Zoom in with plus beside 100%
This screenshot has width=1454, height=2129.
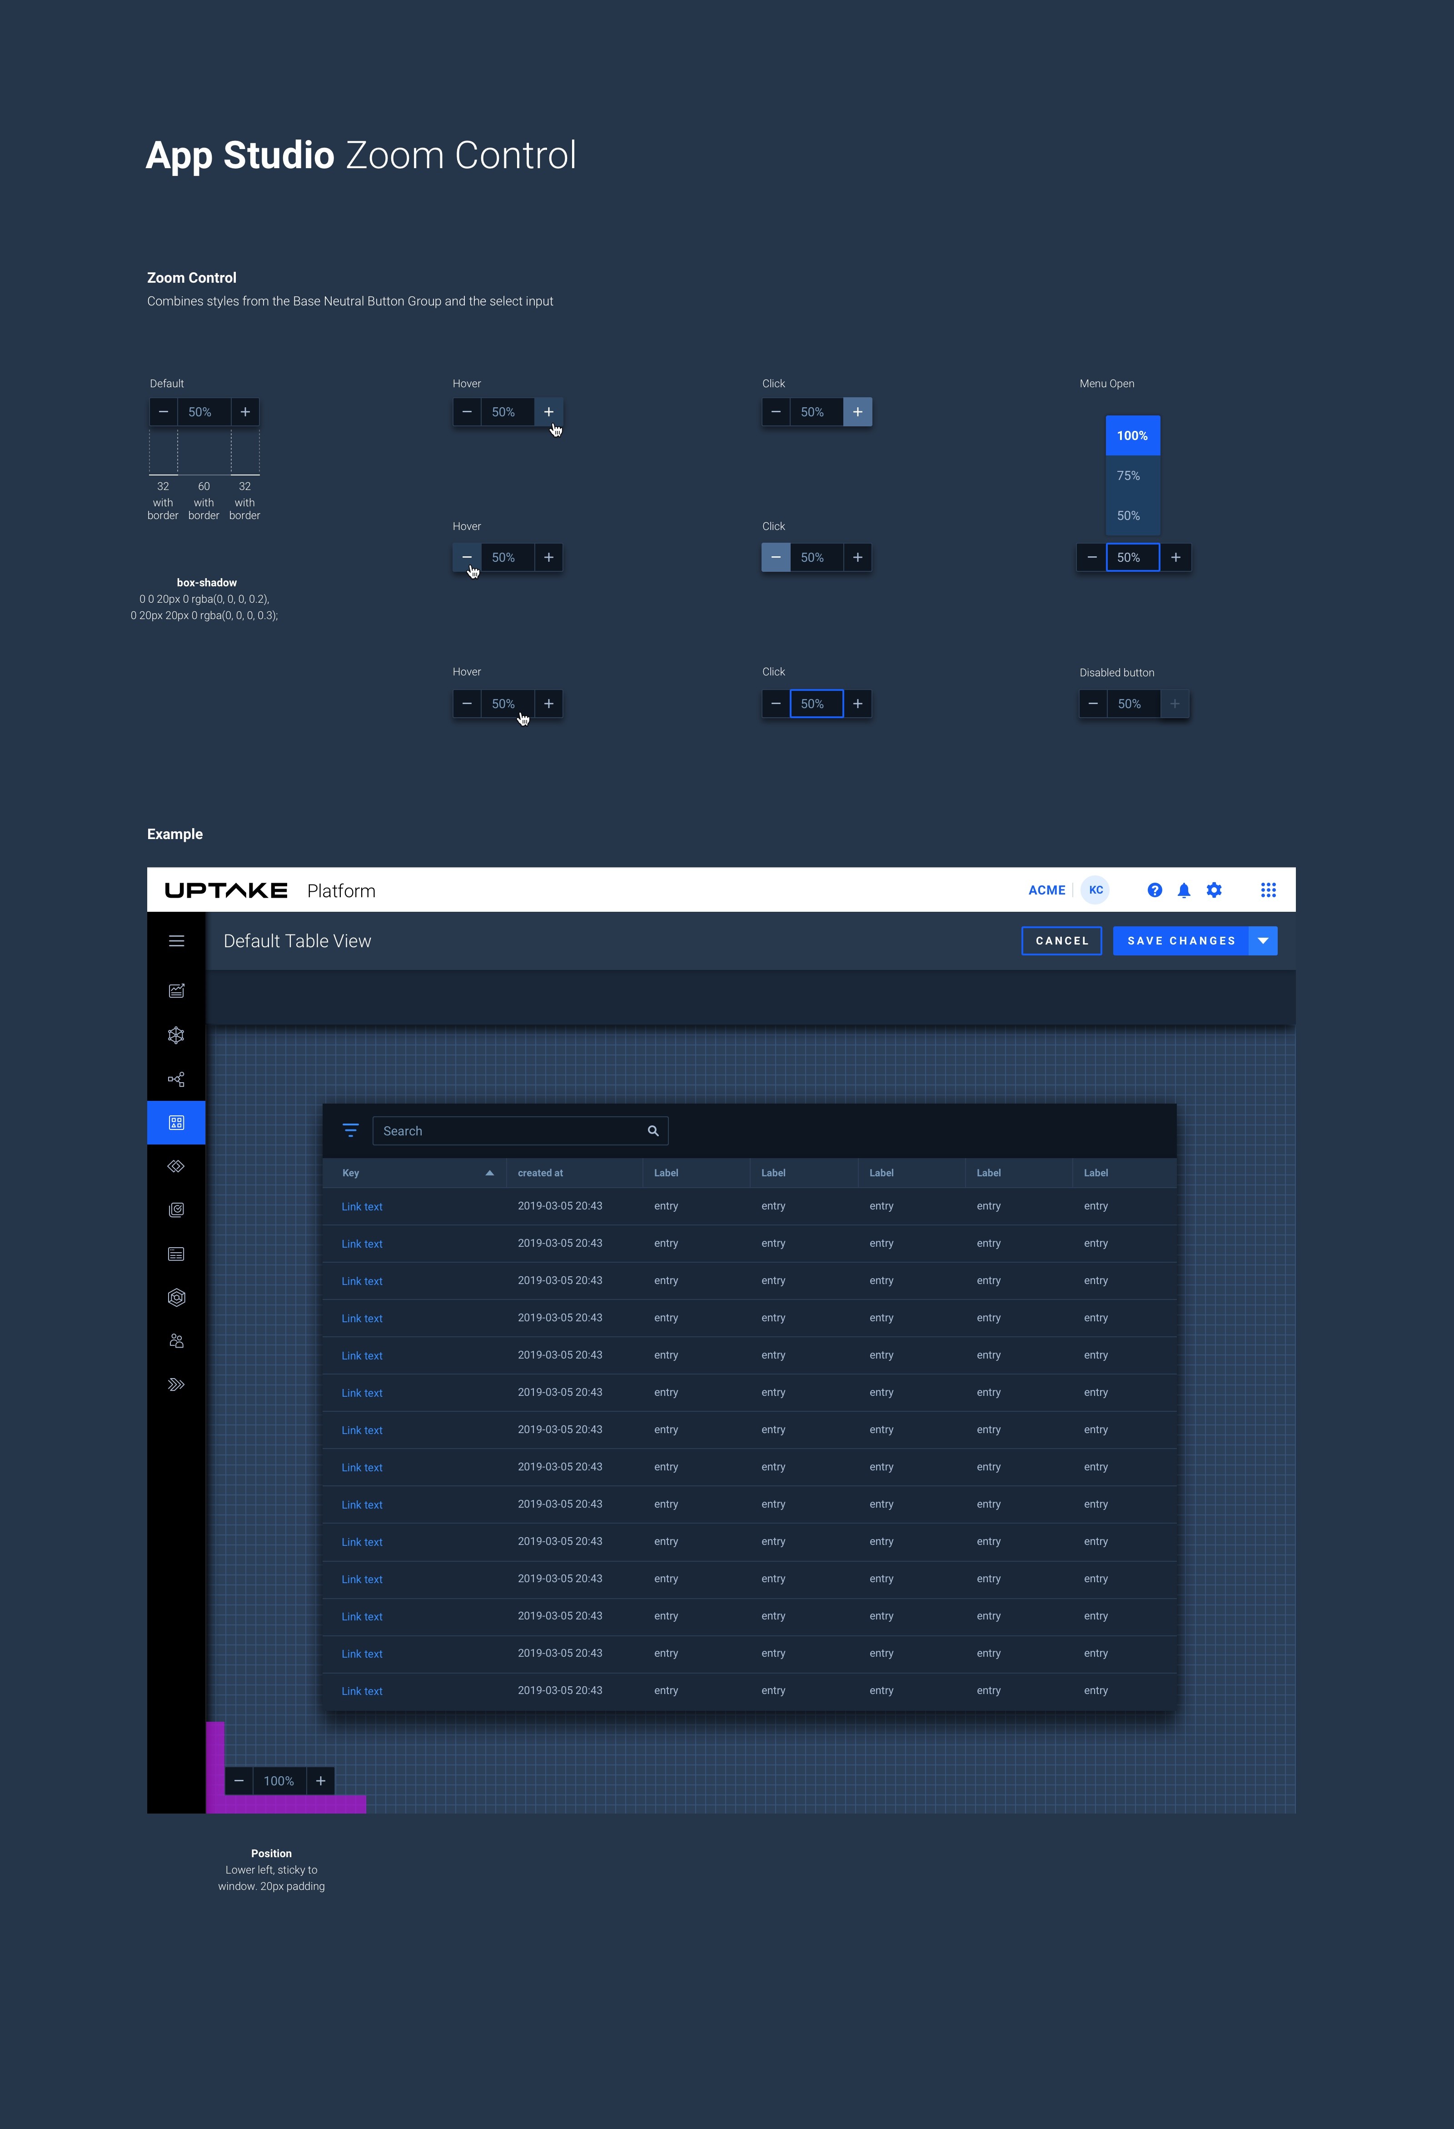click(x=320, y=1781)
